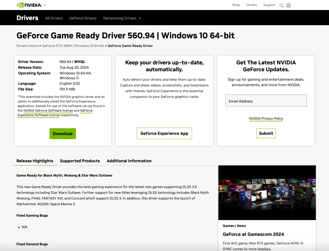Click the green Download button
Screen dimensions: 329x251
click(63, 134)
